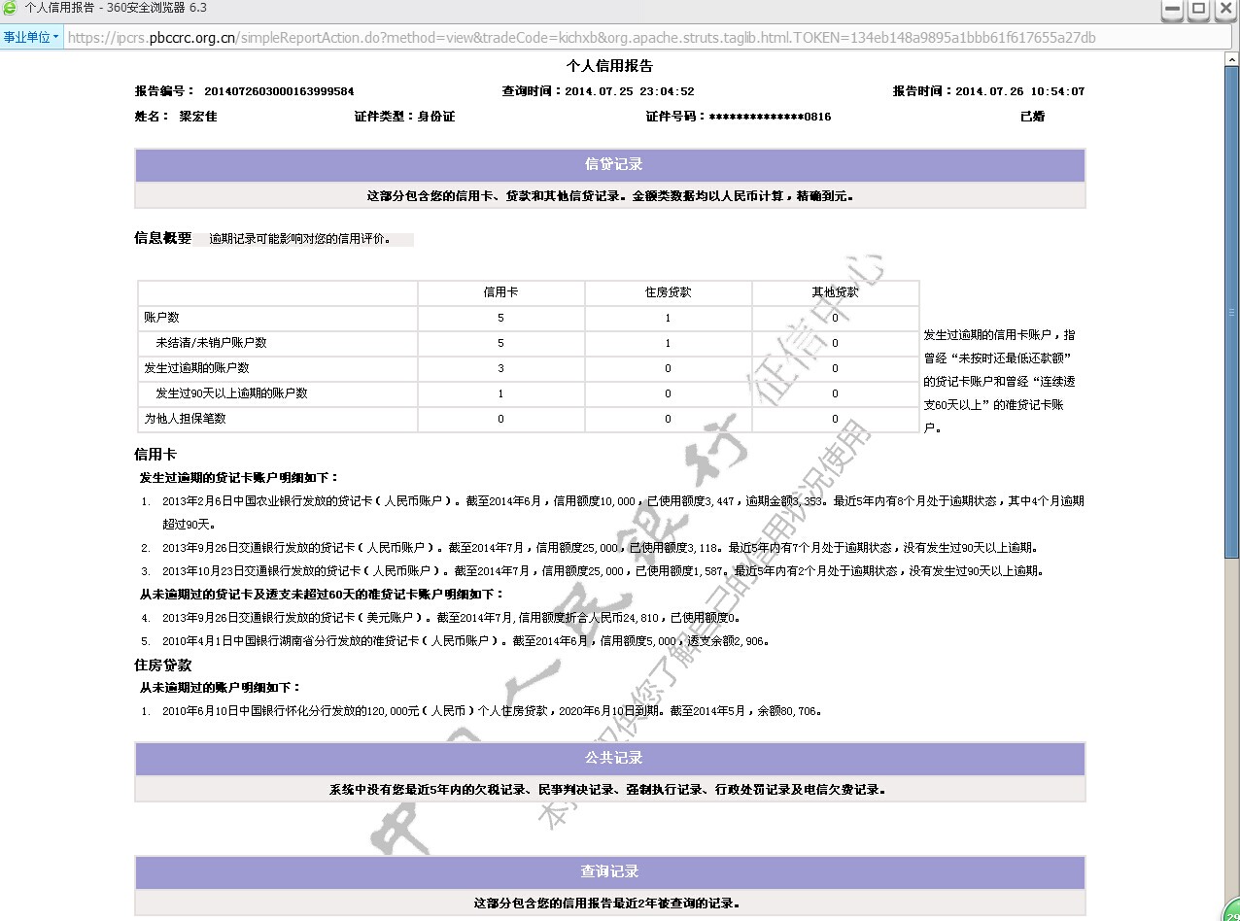
Task: Close the credit report window
Action: coord(1225,10)
